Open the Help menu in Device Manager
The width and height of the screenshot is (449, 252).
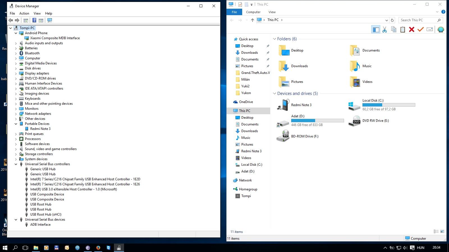pos(49,13)
